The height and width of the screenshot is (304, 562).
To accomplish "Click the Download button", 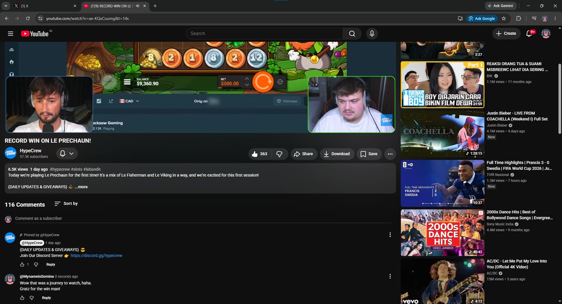I will coord(337,154).
